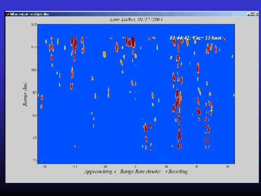The image size is (261, 196).
Task: Click the MATLAB icon in the figure title bar
Action: click(8, 14)
